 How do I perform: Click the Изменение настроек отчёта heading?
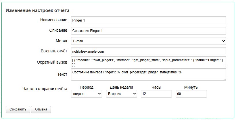[x=38, y=11]
